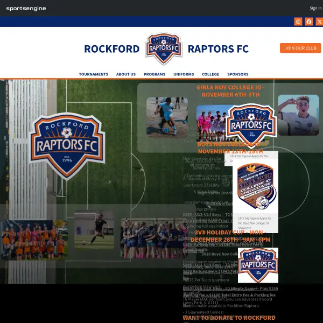Open the Instagram social icon
The width and height of the screenshot is (323, 323).
point(298,22)
